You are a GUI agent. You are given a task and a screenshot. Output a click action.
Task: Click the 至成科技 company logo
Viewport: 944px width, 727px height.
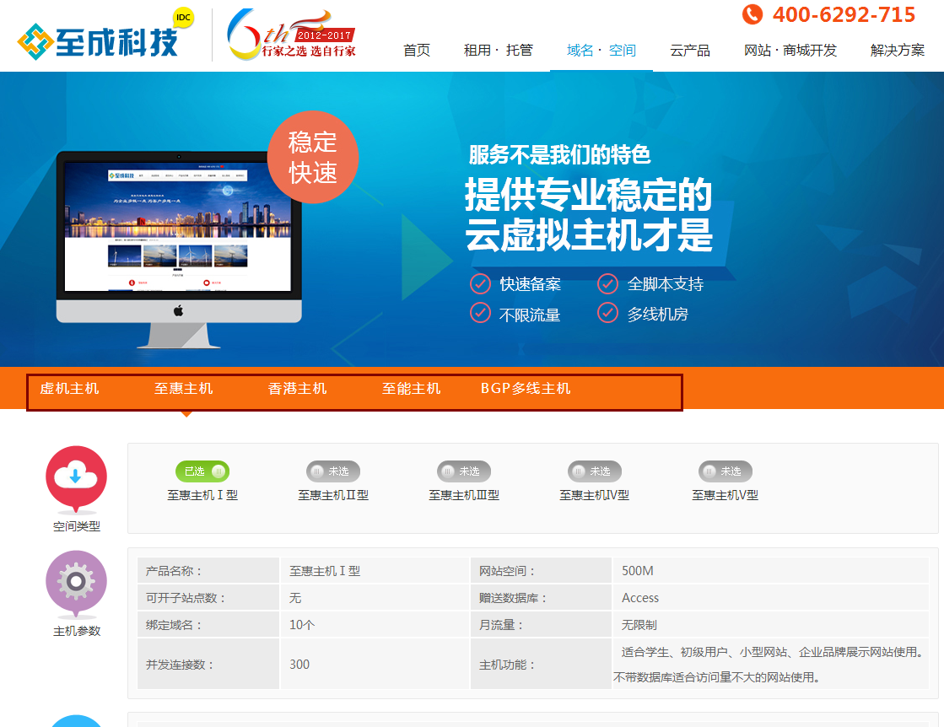(x=99, y=39)
